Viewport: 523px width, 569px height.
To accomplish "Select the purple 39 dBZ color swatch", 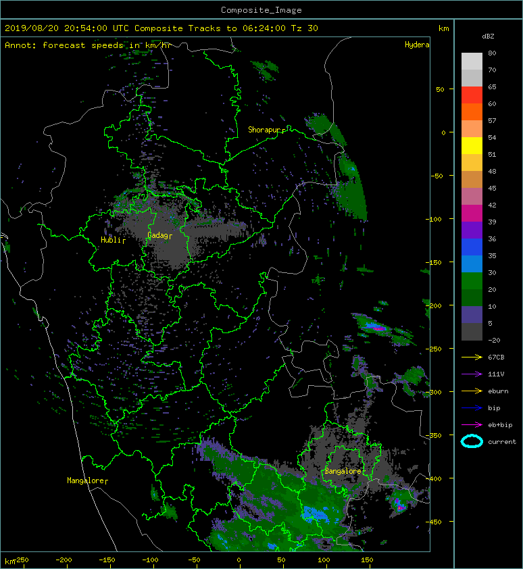I will click(x=472, y=230).
